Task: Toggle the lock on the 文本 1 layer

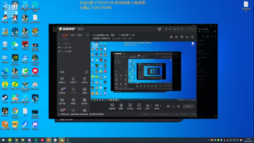Action: click(x=62, y=47)
